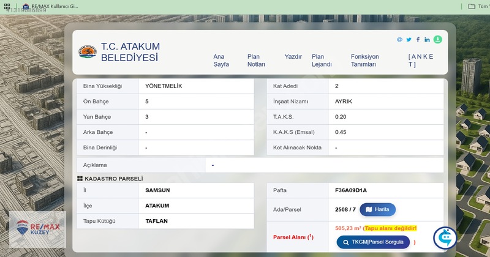Click the email share icon
The height and width of the screenshot is (257, 490).
[x=399, y=40]
